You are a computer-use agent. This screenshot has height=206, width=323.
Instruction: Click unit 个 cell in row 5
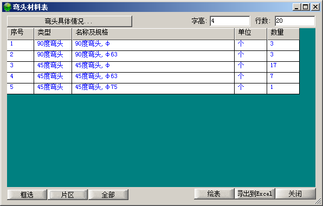[251, 88]
